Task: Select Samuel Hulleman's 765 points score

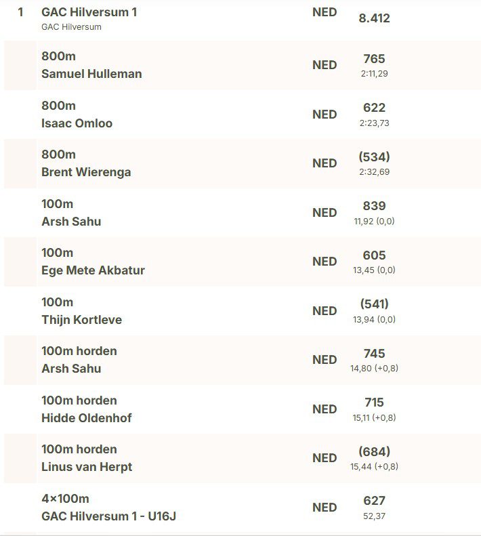Action: click(374, 59)
